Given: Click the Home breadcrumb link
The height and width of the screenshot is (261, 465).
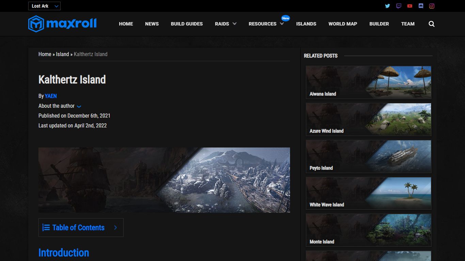Looking at the screenshot, I should [45, 54].
